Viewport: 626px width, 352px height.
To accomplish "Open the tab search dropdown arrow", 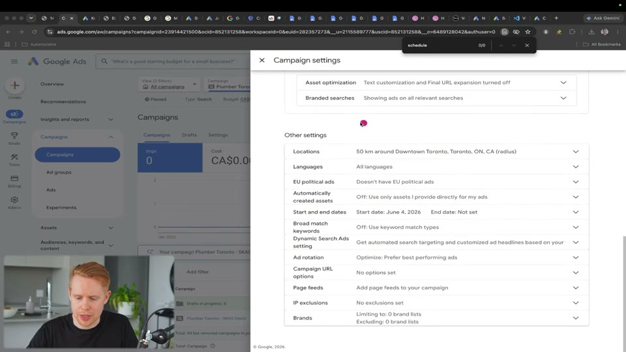I will pyautogui.click(x=31, y=18).
